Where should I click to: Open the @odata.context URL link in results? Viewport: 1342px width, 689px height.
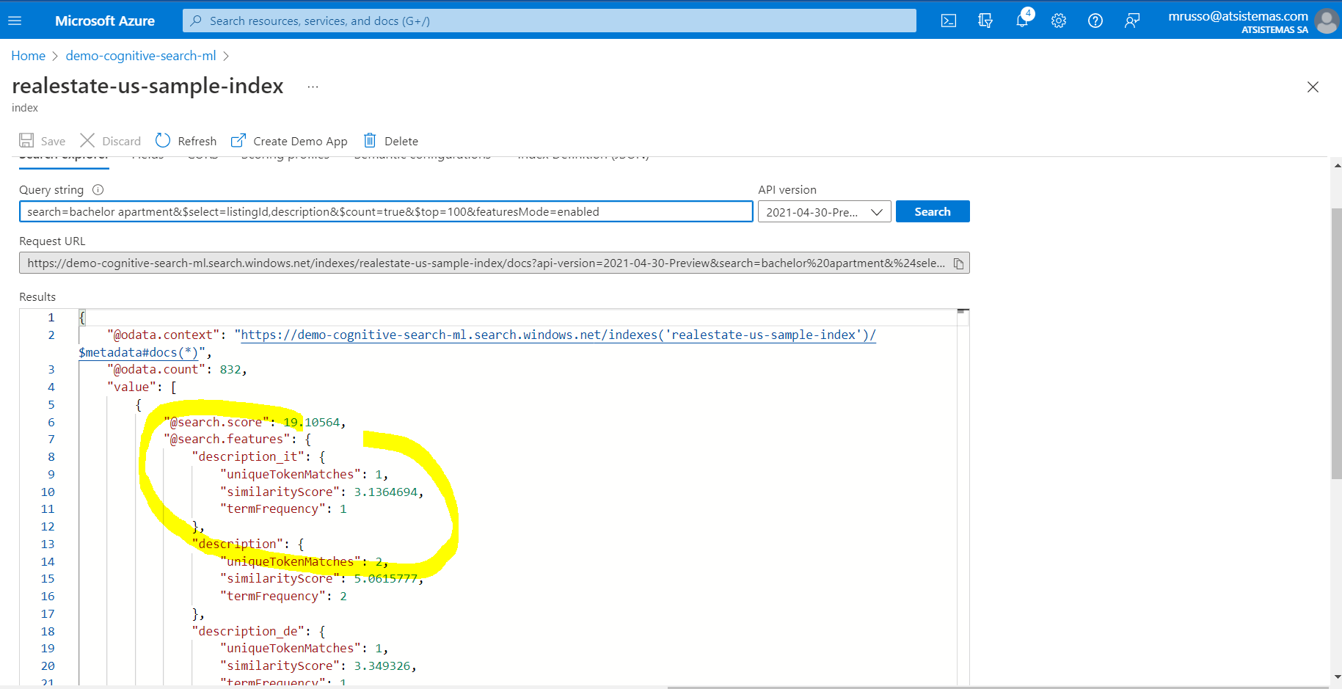coord(558,335)
